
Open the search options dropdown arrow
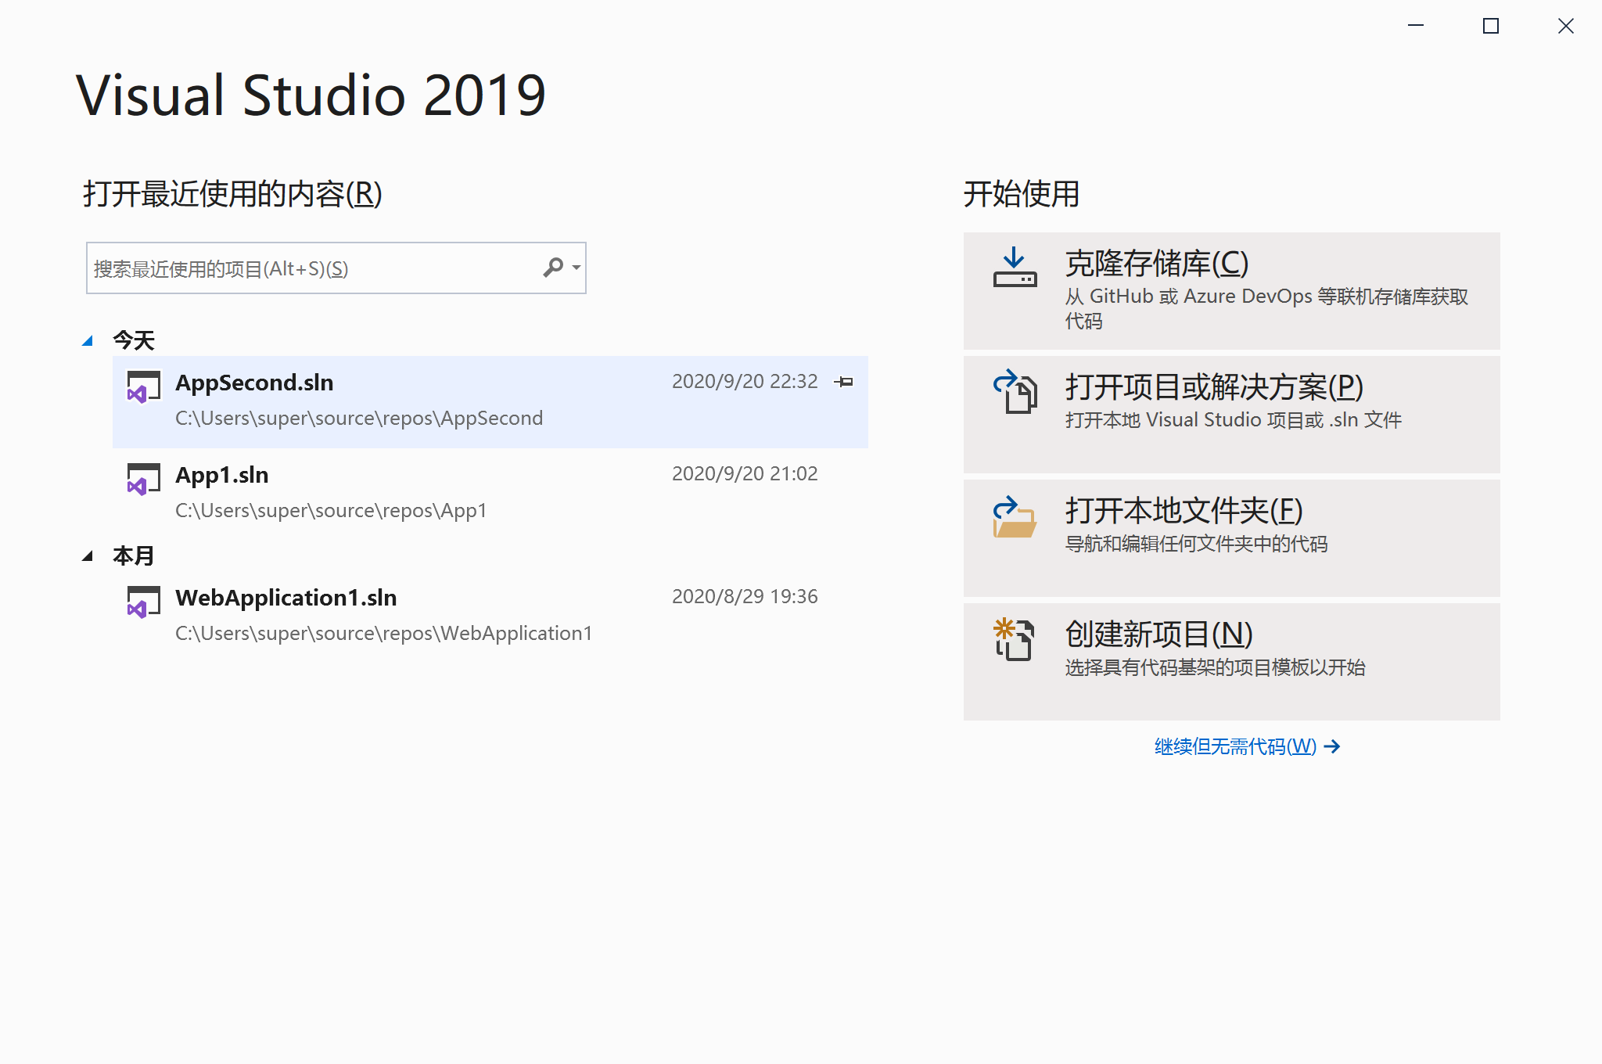[577, 268]
